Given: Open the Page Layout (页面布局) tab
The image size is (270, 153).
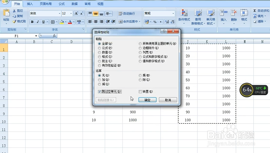Looking at the screenshot, I should (x=46, y=4).
